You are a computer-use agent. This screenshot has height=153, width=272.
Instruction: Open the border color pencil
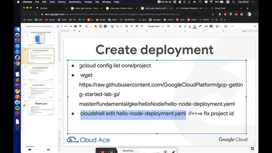[132, 26]
